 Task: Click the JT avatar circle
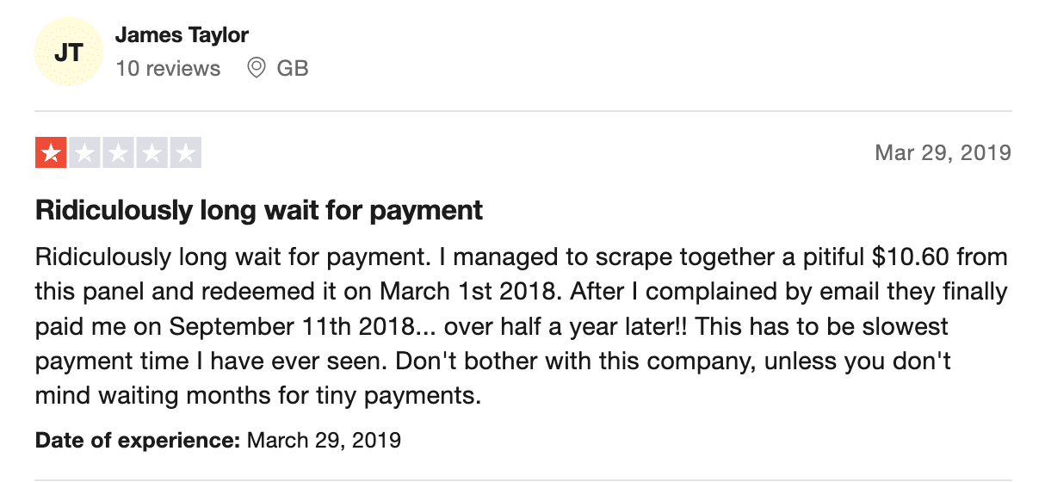coord(69,53)
